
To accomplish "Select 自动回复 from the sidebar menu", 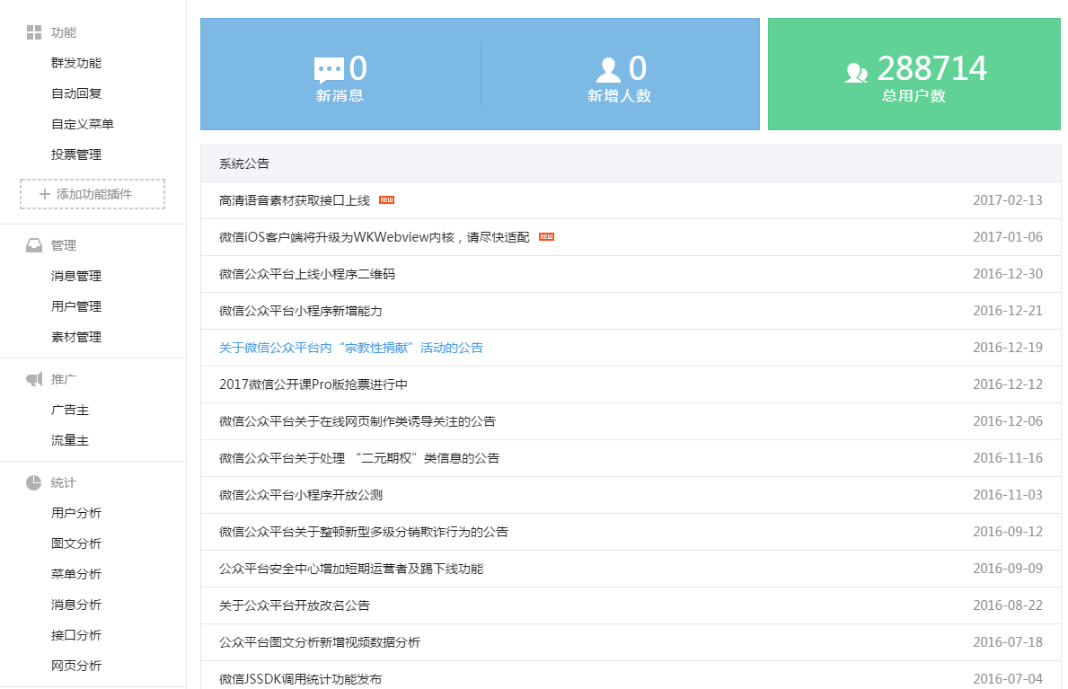I will [76, 93].
